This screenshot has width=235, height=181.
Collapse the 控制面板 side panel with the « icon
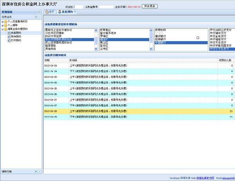click(39, 12)
